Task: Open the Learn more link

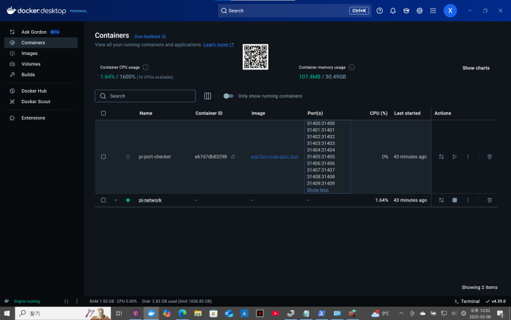Action: (218, 45)
